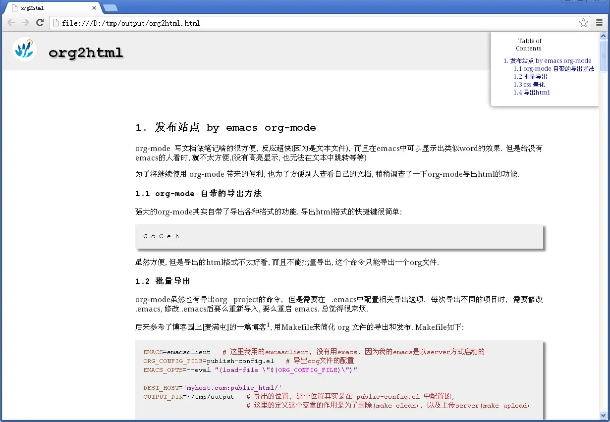Click the EMACS_OPTS=--eval code line
This screenshot has width=610, height=422.
[x=250, y=370]
